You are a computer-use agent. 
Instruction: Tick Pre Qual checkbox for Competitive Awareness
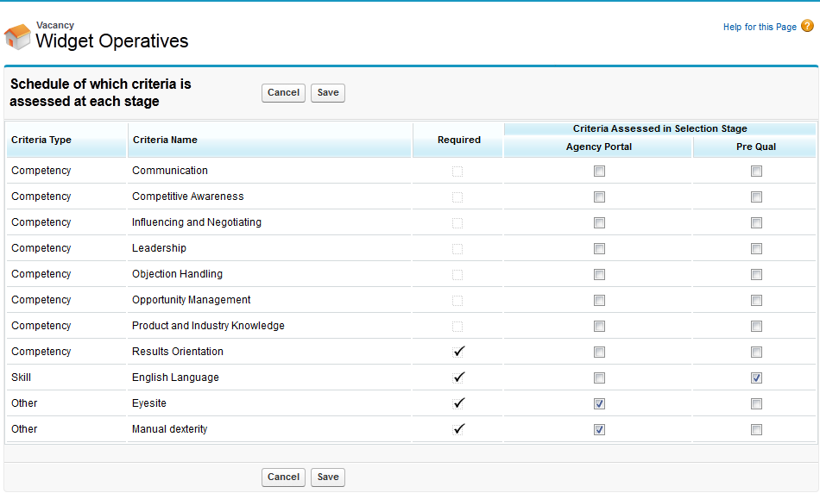tap(756, 197)
